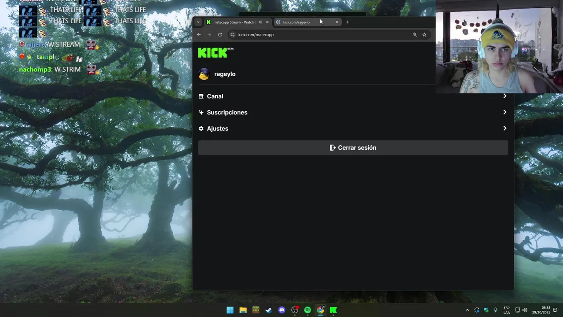Viewport: 563px width, 317px height.
Task: Open Discord from the taskbar
Action: pyautogui.click(x=281, y=310)
